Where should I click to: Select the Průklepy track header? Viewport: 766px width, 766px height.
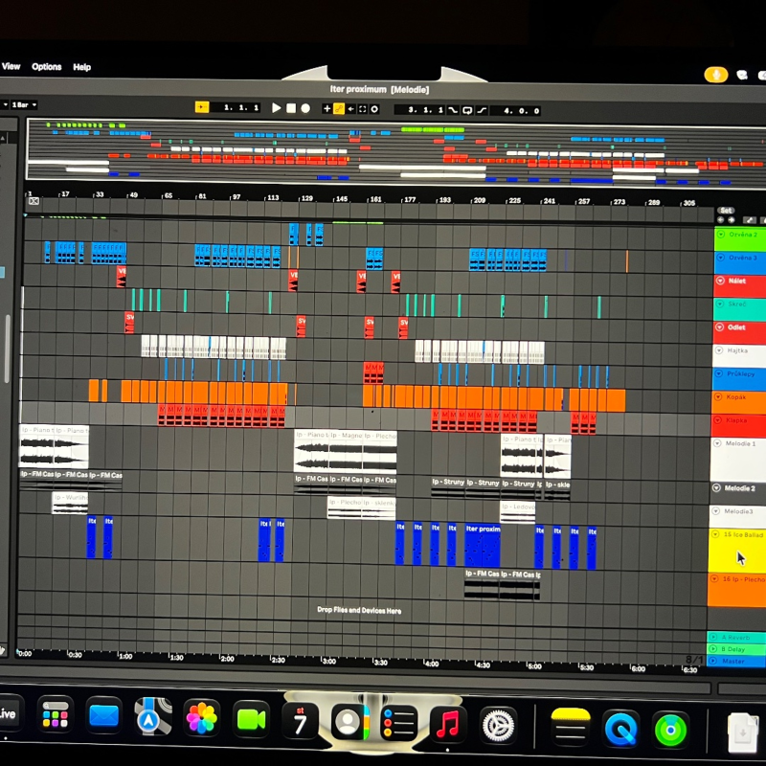coord(740,378)
